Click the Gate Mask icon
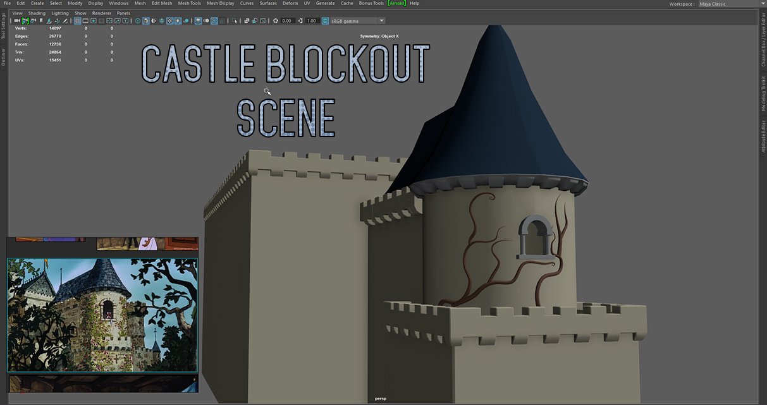The height and width of the screenshot is (405, 767). [101, 21]
